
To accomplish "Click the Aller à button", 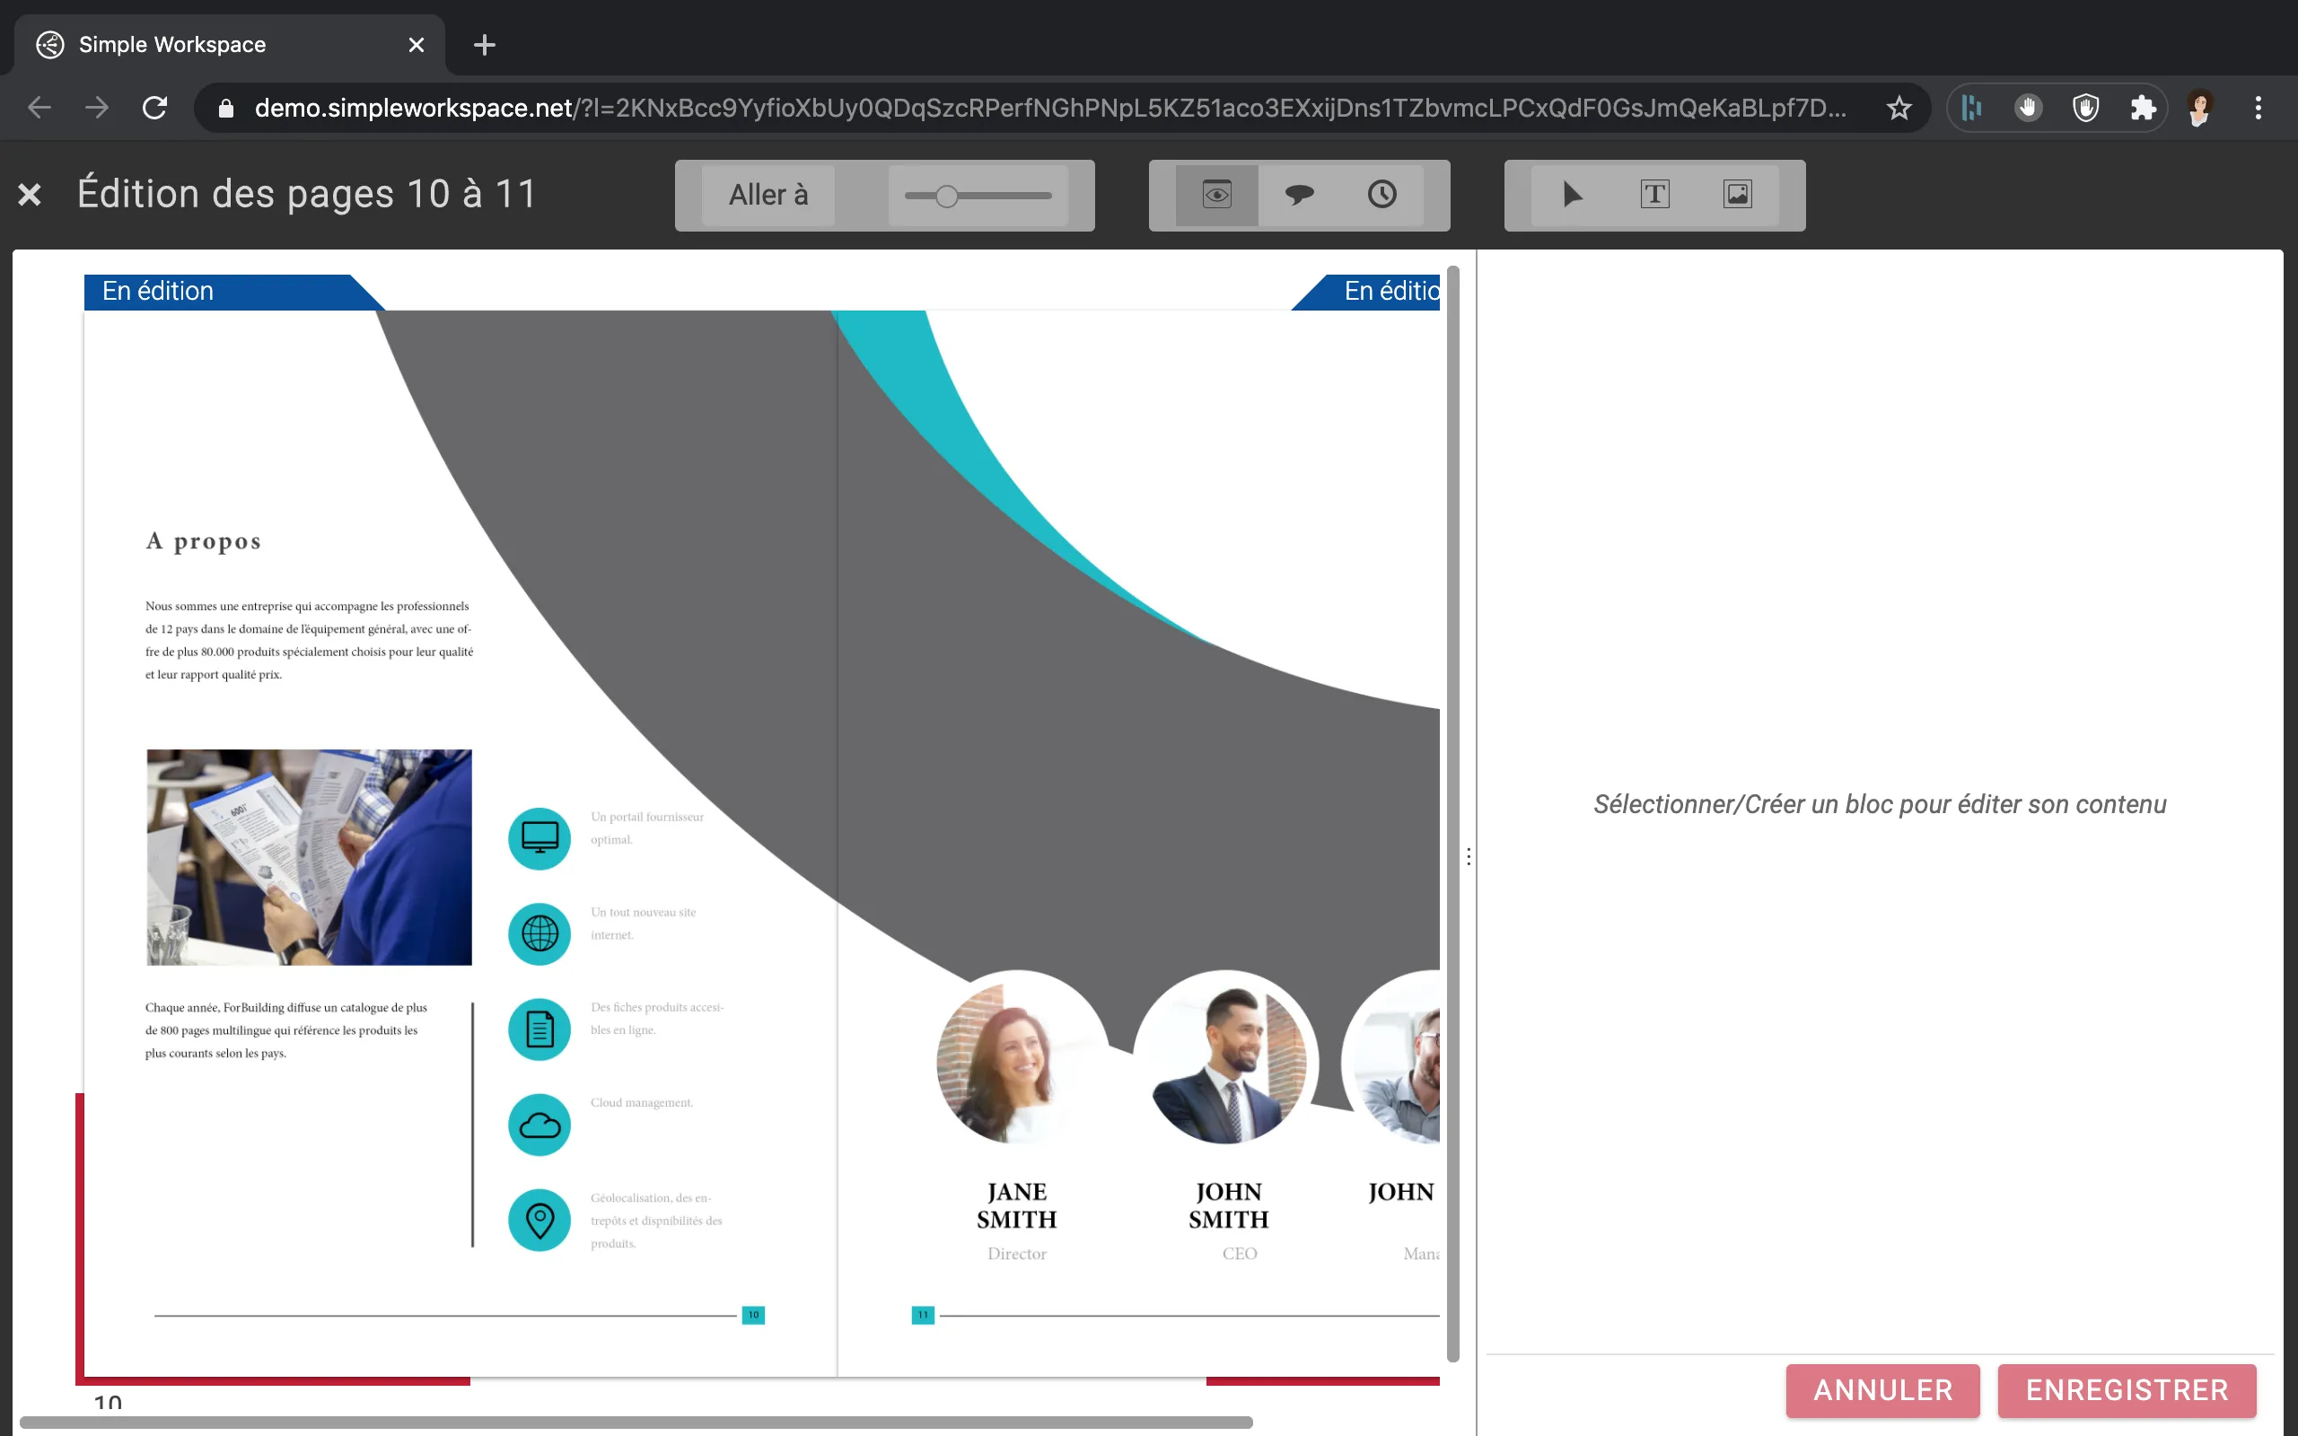I will pos(768,195).
